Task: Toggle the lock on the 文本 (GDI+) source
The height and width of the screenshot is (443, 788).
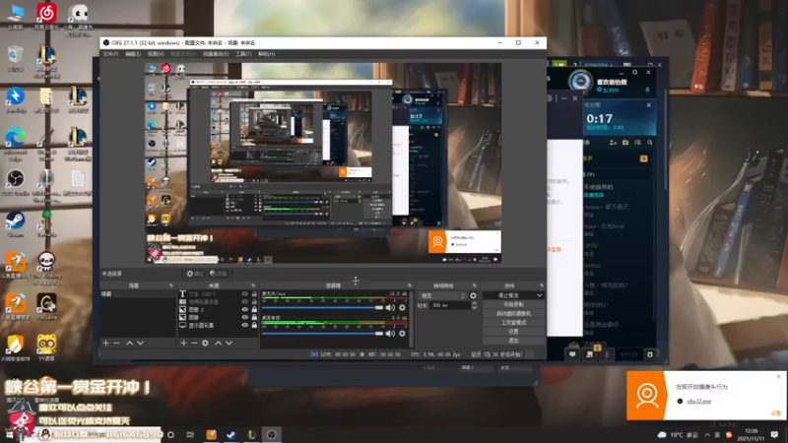Action: 254,294
